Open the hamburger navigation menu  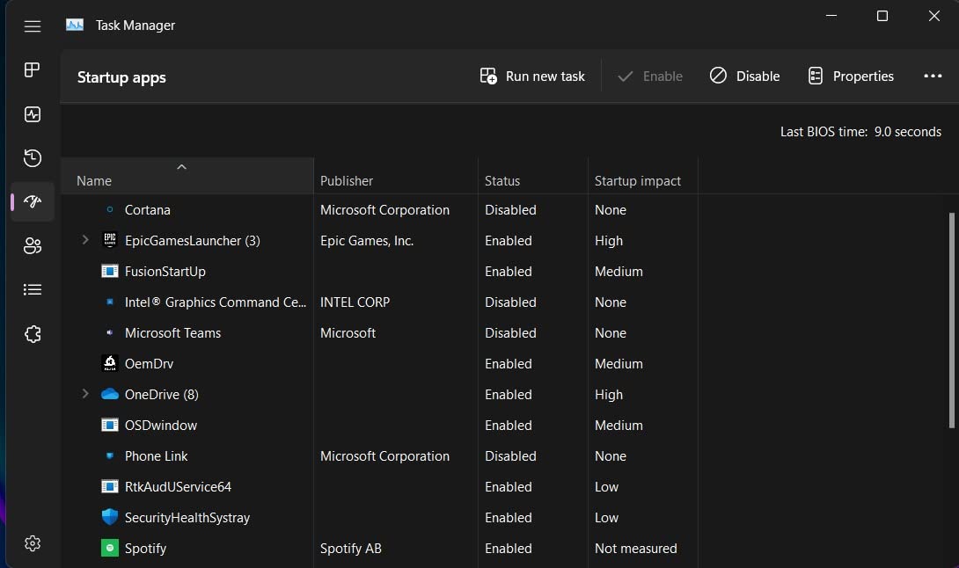click(33, 26)
